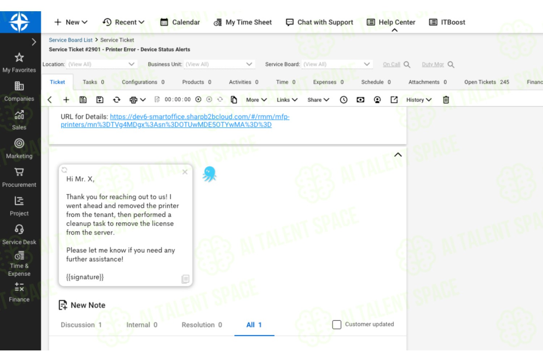Screen dimensions: 543x362
Task: Open the Marketing target icon
Action: [19, 143]
